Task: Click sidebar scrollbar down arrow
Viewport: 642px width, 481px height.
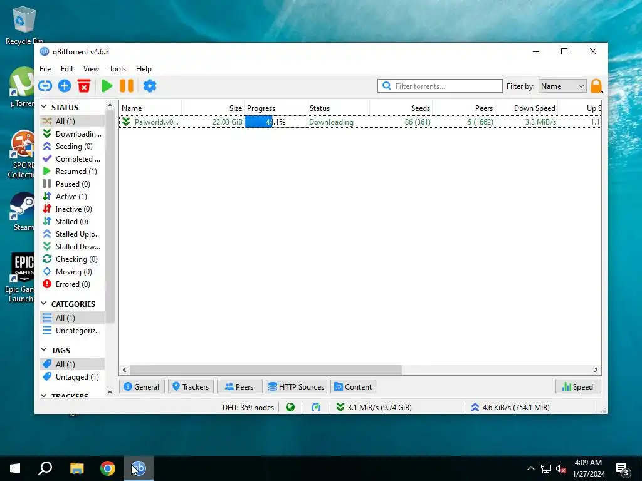Action: 110,391
